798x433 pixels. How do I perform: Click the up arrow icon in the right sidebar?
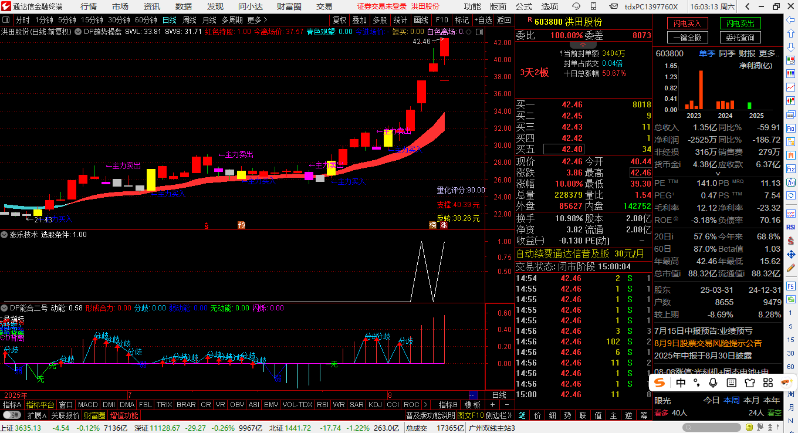pos(790,33)
